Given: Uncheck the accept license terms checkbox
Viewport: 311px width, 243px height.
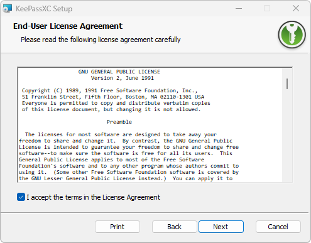Looking at the screenshot, I should 21,197.
